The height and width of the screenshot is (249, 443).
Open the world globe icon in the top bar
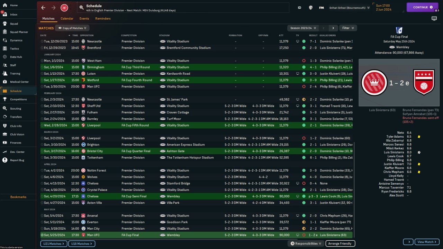coord(311,8)
